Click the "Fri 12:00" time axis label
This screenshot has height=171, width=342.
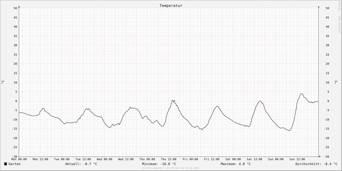coord(212,159)
